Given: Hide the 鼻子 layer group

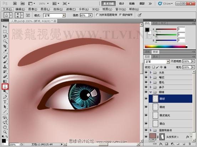Looking at the screenshot, I should 146,87.
